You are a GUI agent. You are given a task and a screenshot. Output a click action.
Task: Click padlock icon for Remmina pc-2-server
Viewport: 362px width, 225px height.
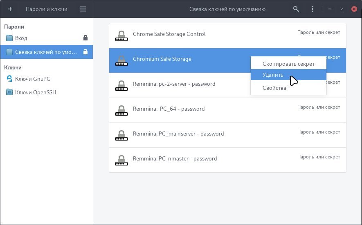[121, 85]
